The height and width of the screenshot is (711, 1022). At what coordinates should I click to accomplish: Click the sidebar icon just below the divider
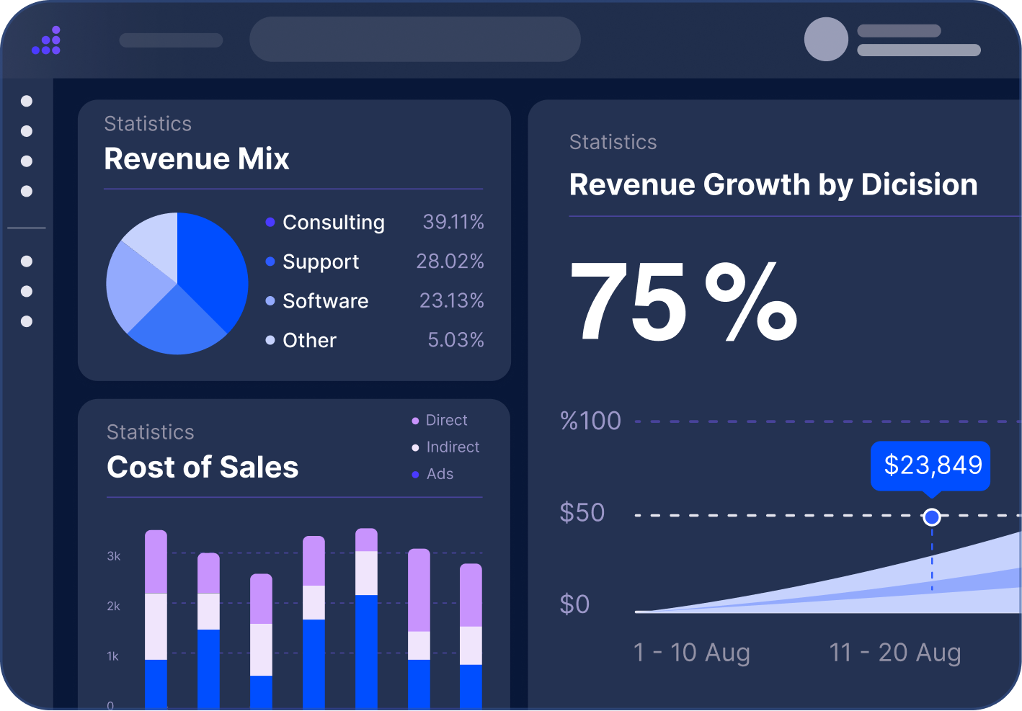tap(27, 261)
